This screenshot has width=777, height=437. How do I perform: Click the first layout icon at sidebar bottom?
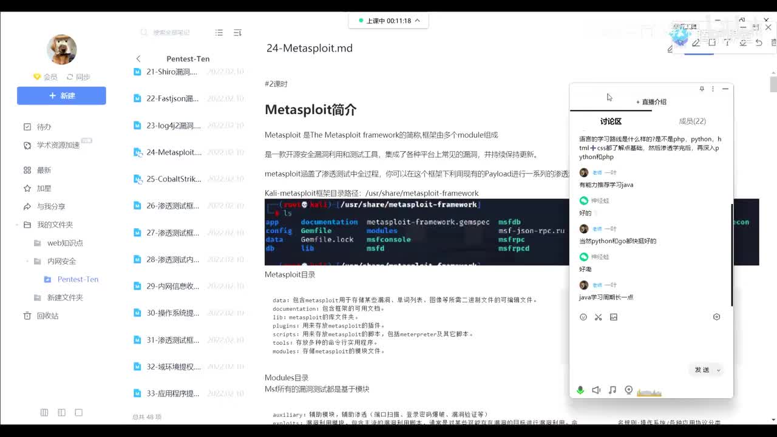(x=44, y=412)
